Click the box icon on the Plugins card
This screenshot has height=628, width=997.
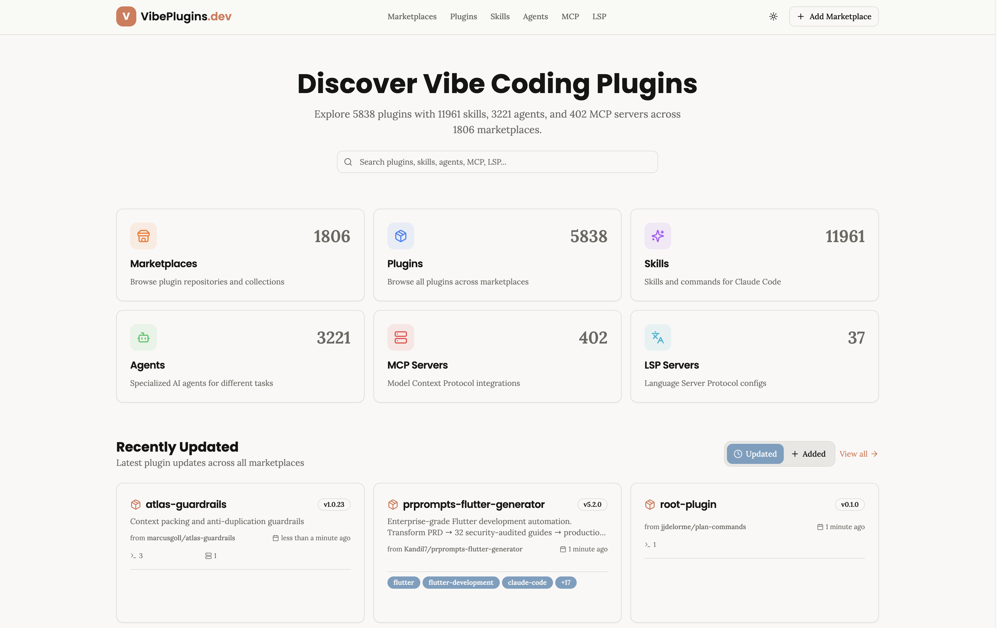point(400,236)
